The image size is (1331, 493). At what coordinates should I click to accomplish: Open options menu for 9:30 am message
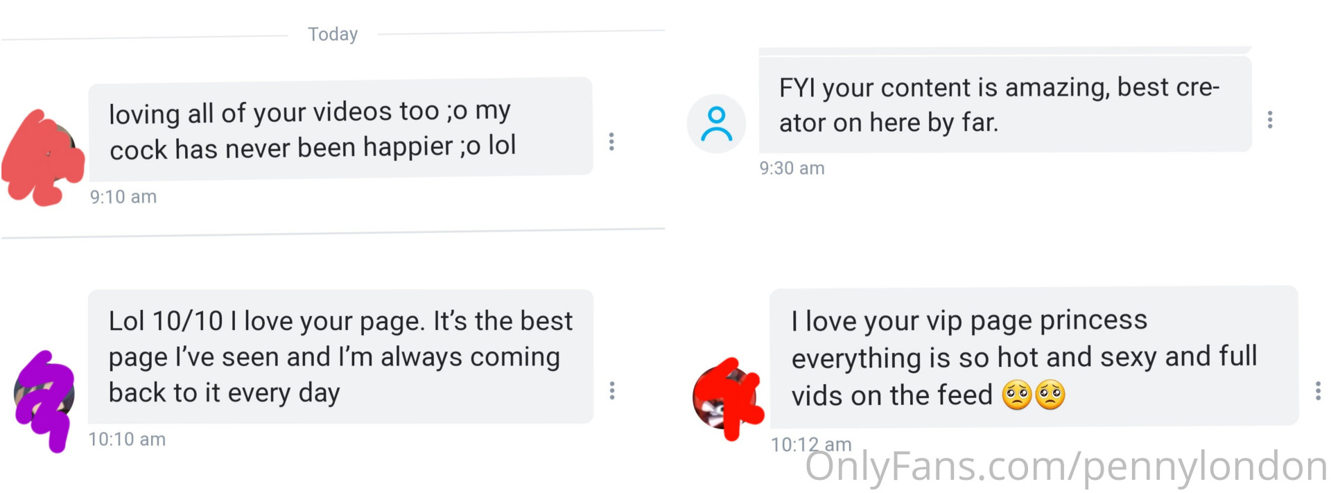(1270, 120)
